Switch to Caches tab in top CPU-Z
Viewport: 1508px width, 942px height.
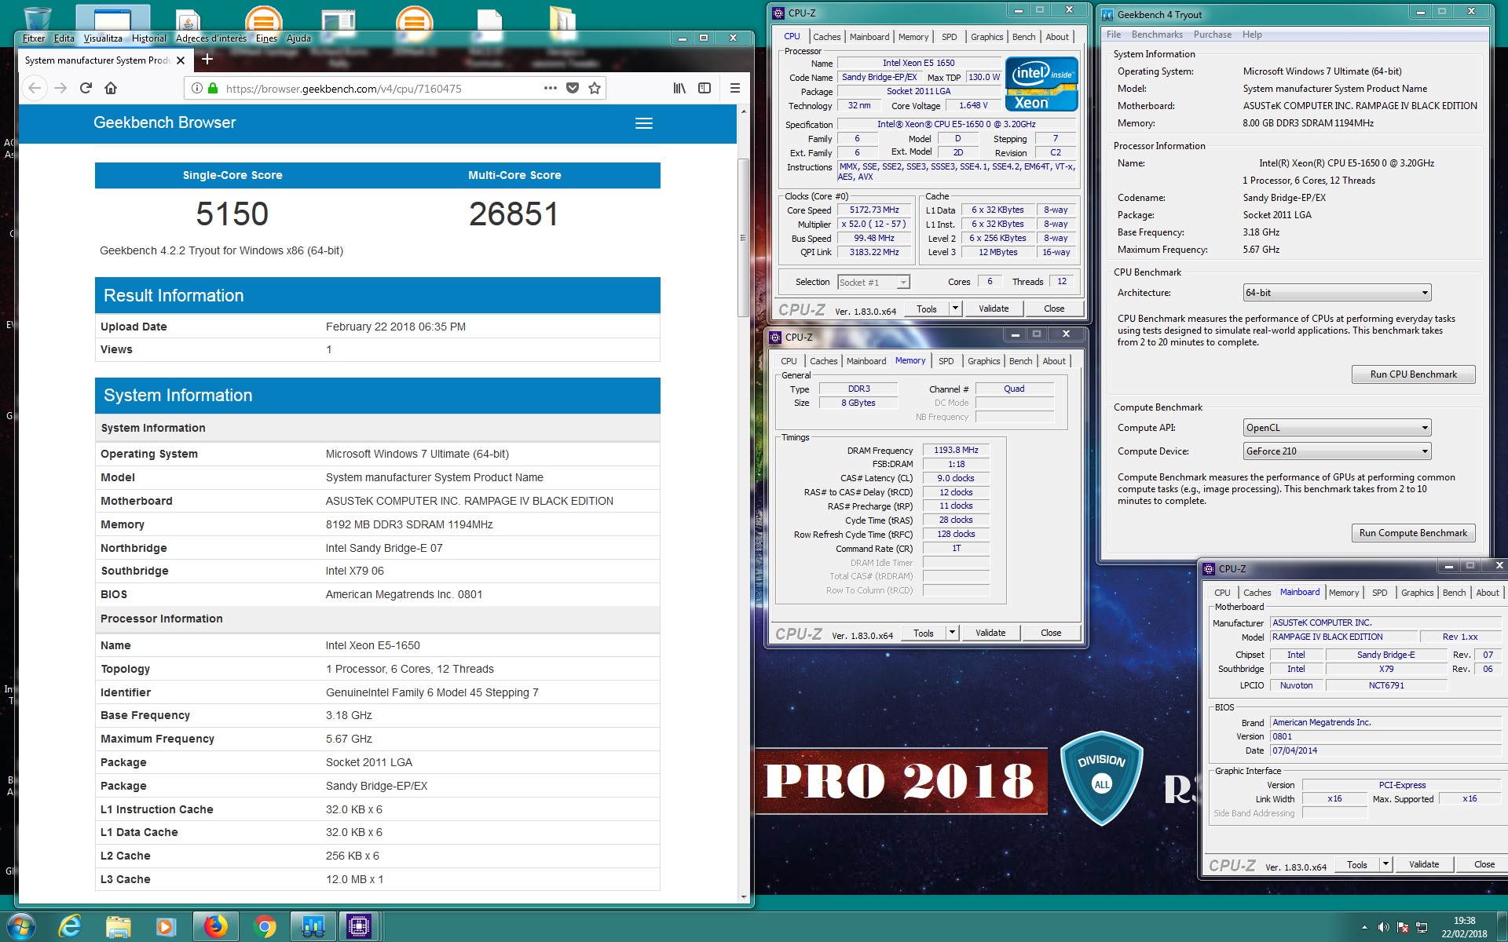tap(826, 37)
